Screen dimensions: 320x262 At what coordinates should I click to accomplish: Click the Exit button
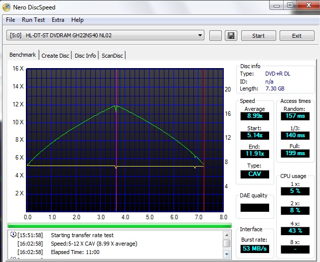click(297, 36)
